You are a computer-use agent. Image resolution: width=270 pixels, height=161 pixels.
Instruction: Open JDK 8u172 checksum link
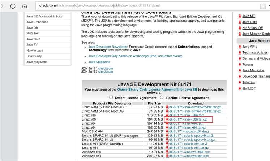click(106, 72)
